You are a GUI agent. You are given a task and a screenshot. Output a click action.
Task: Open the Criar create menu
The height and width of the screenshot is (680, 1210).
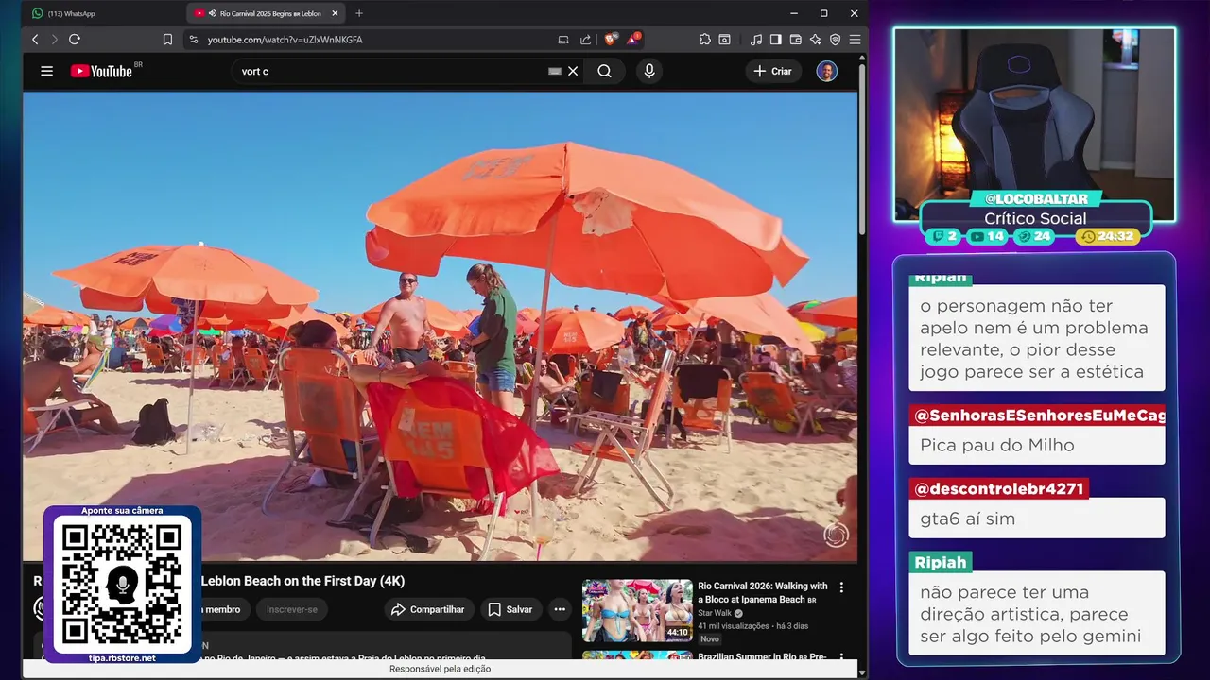coord(773,71)
